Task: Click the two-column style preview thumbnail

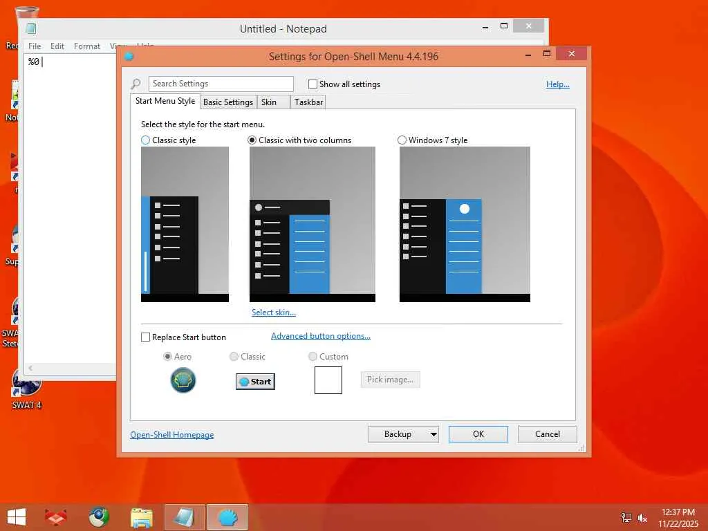Action: [313, 225]
